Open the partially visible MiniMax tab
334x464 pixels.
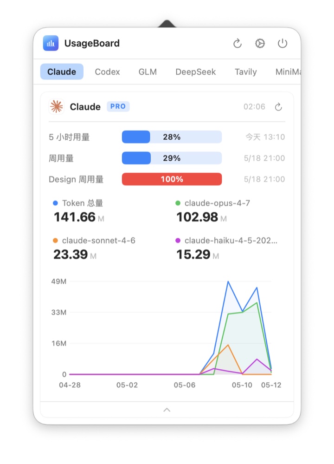pos(288,72)
